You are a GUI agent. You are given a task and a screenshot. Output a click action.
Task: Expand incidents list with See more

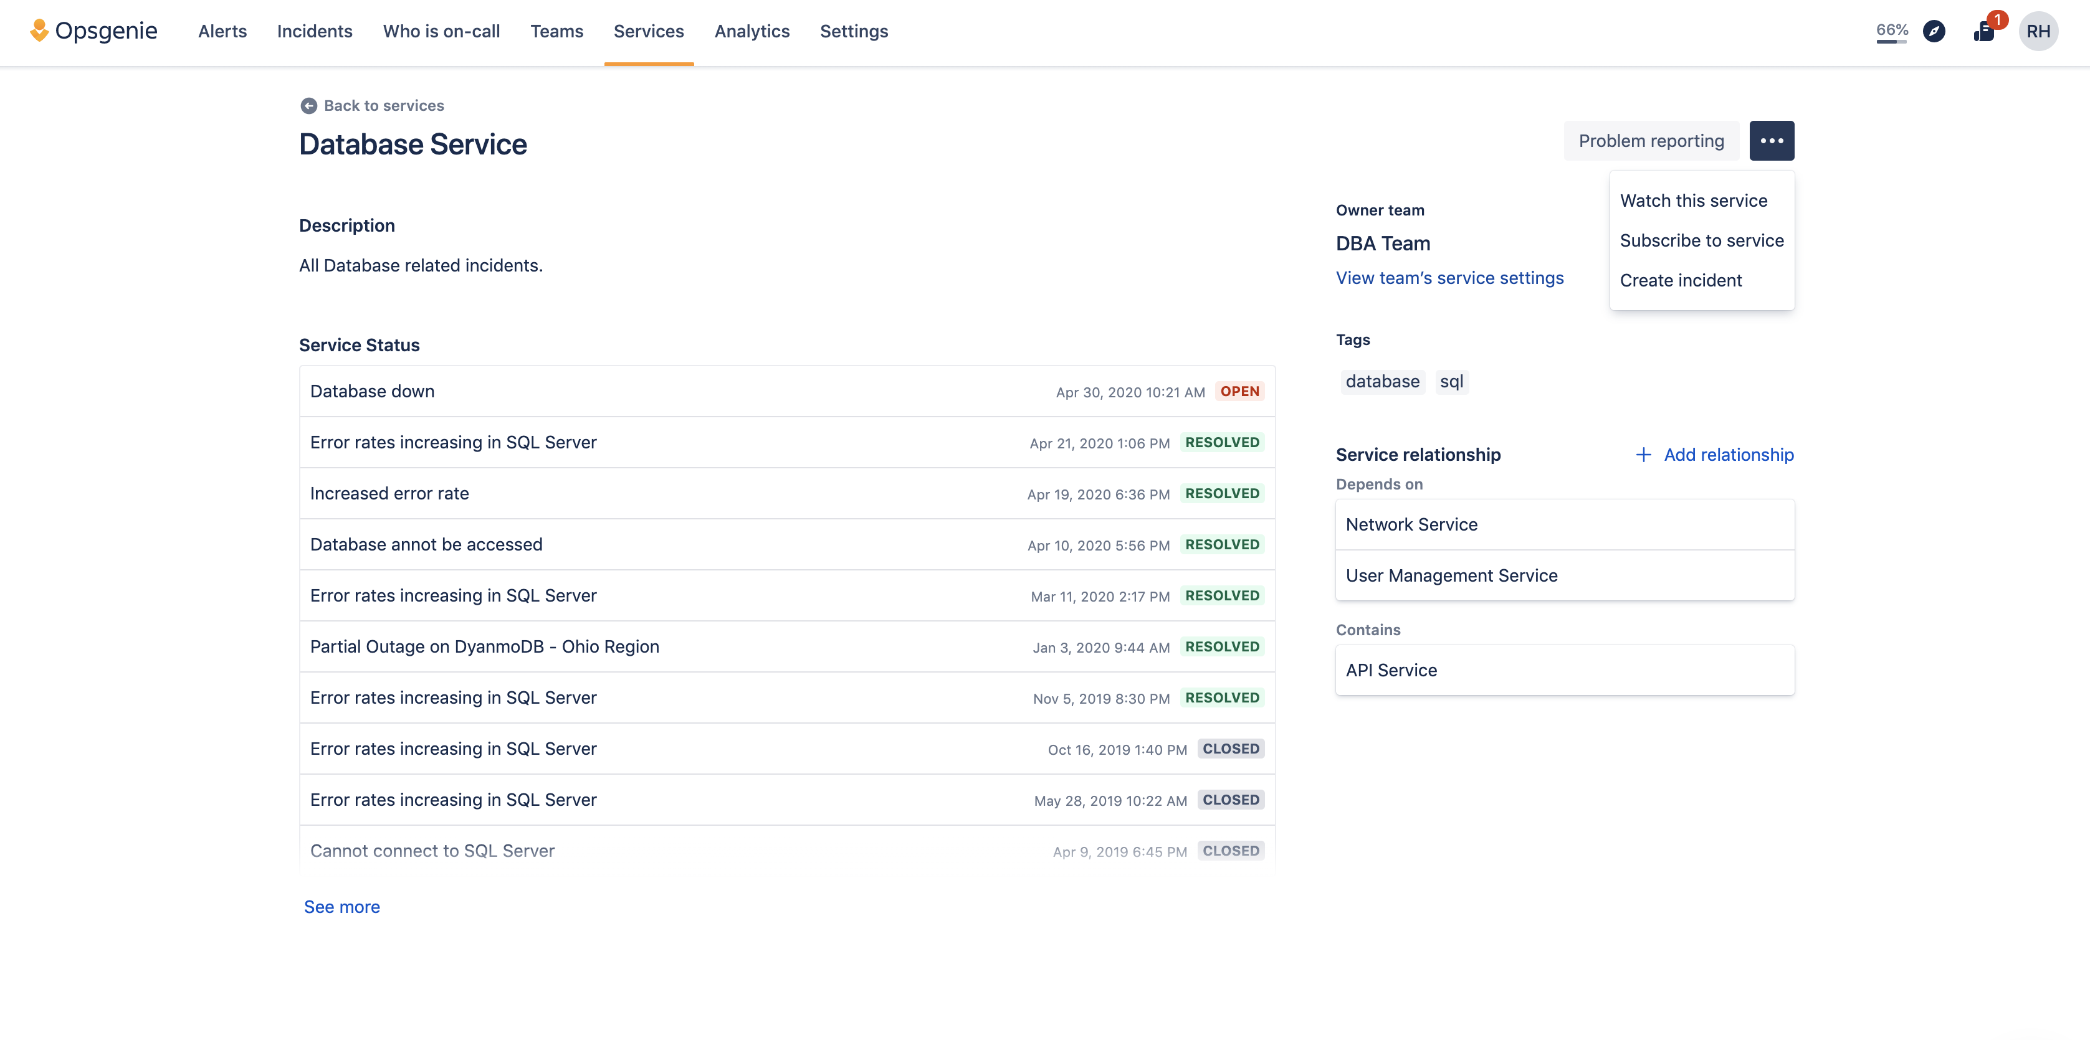(x=341, y=907)
